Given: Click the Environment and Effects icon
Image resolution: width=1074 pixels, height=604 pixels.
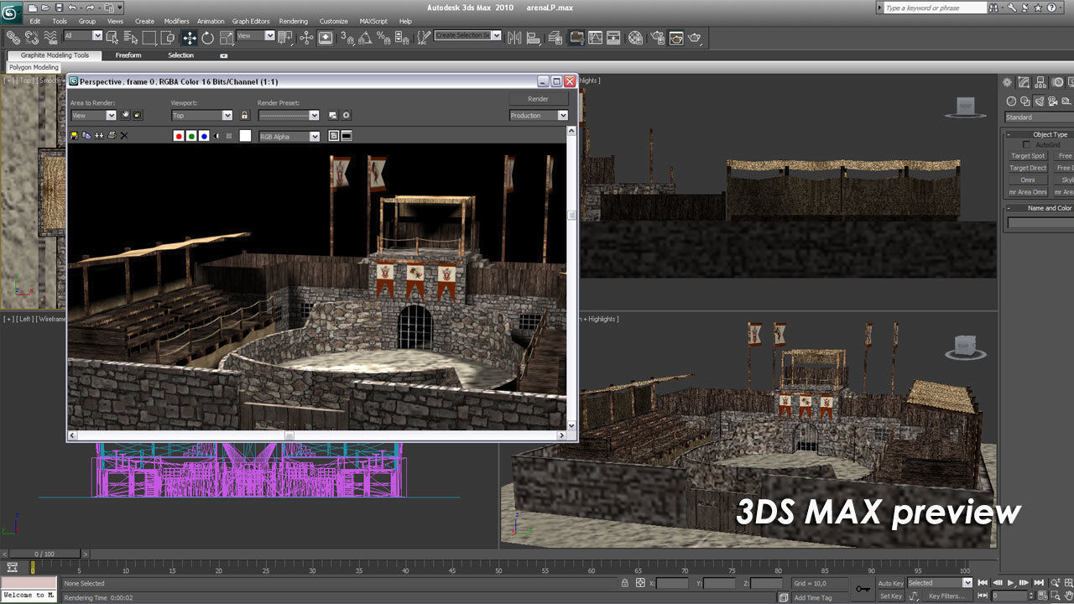Looking at the screenshot, I should pyautogui.click(x=346, y=115).
